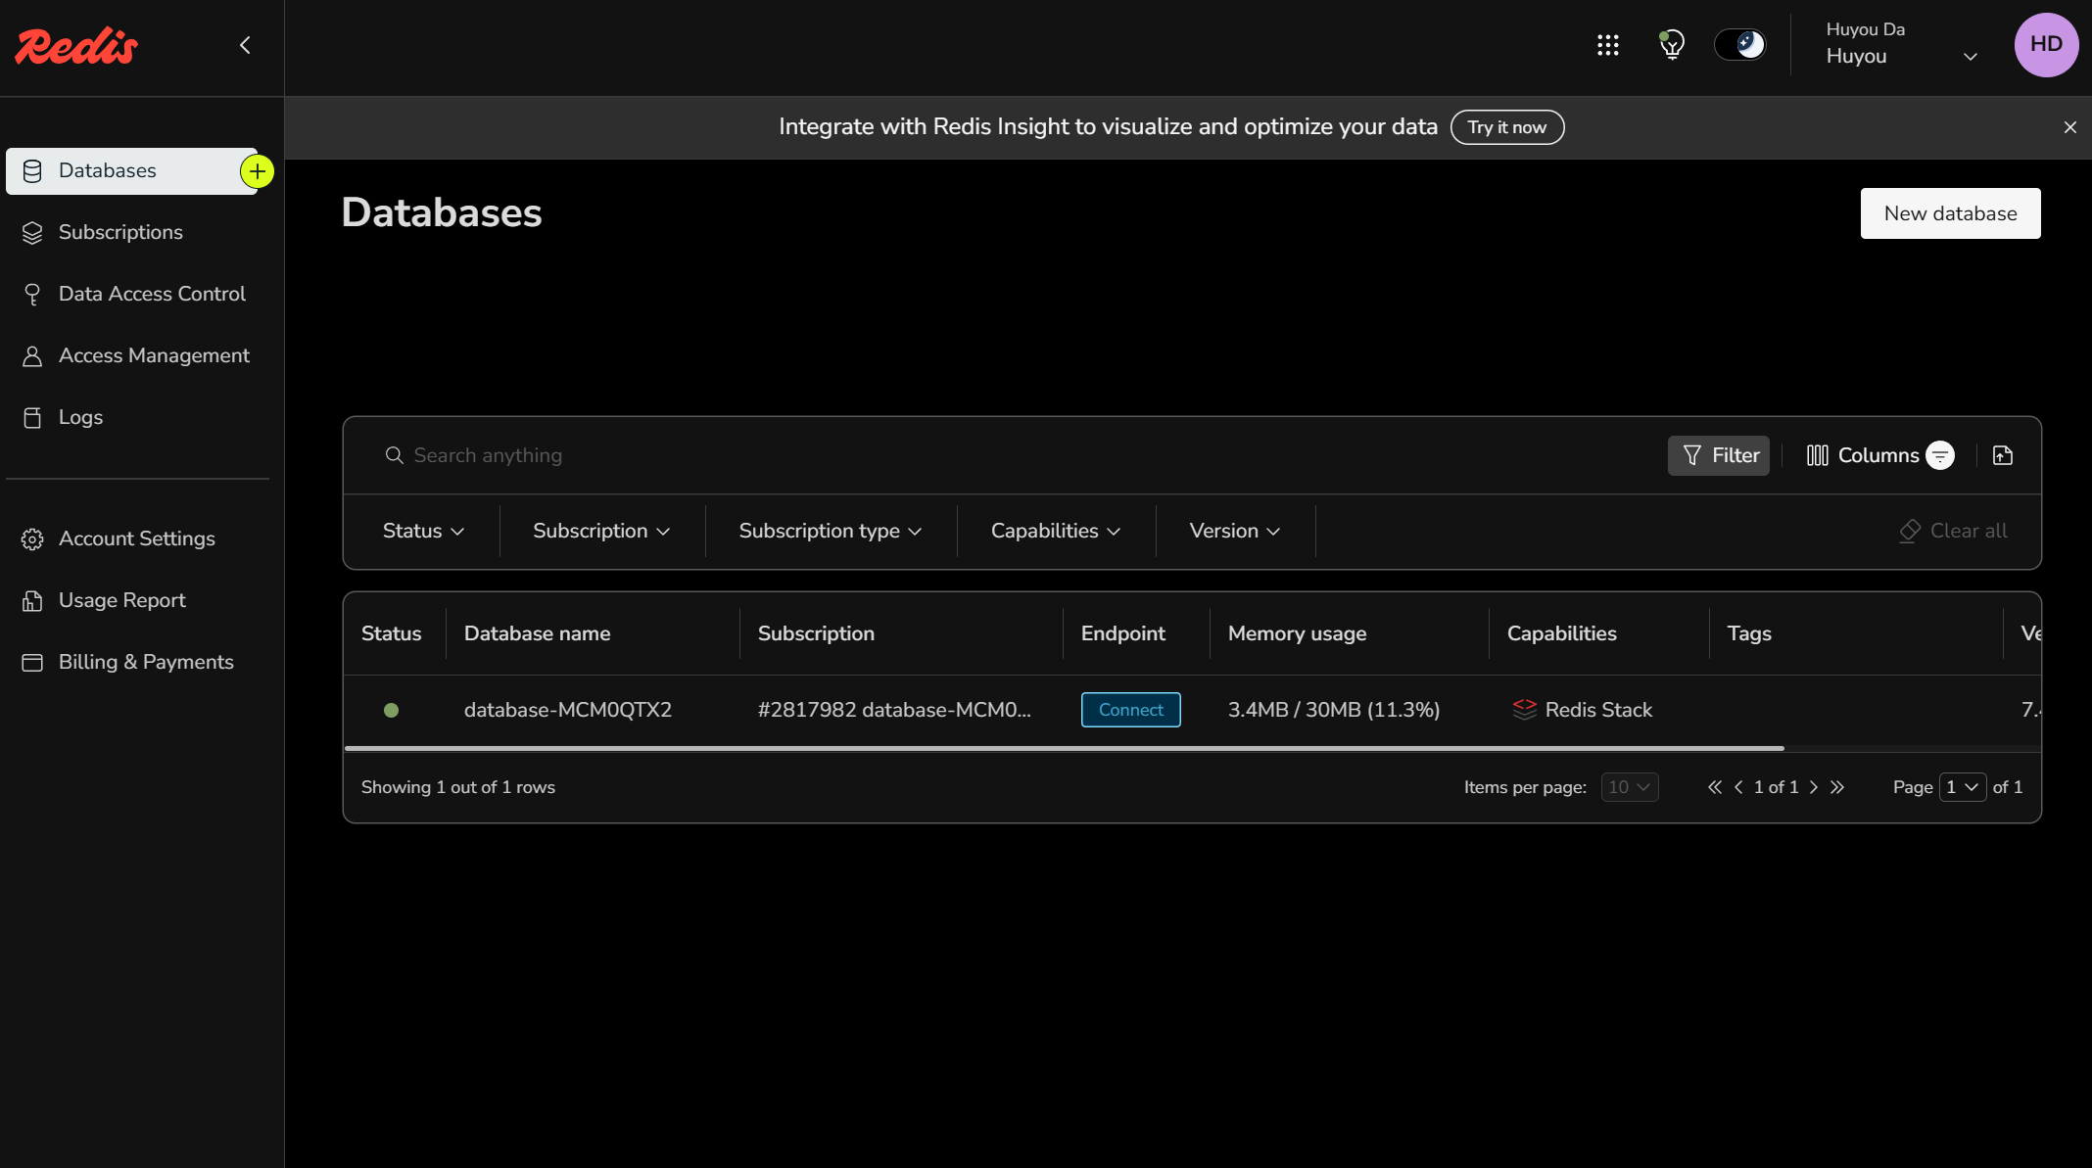Click green status dot of database-MCM0QTX2
This screenshot has height=1168, width=2092.
391,711
